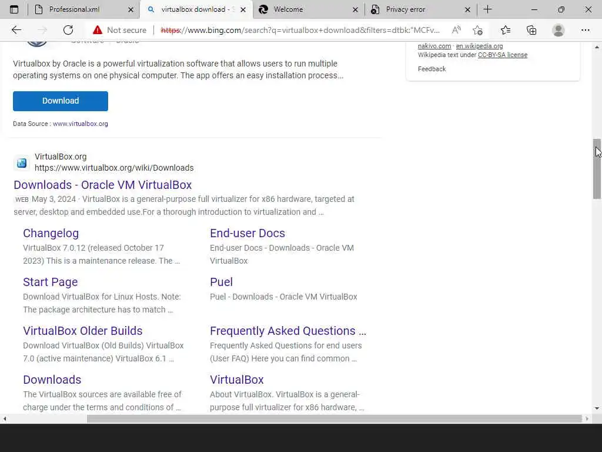Open Settings and more ellipsis menu

(x=585, y=30)
